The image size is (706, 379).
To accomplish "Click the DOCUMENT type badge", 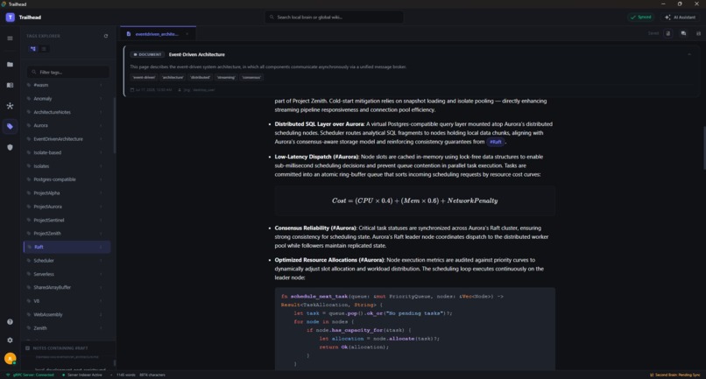I will pyautogui.click(x=148, y=54).
